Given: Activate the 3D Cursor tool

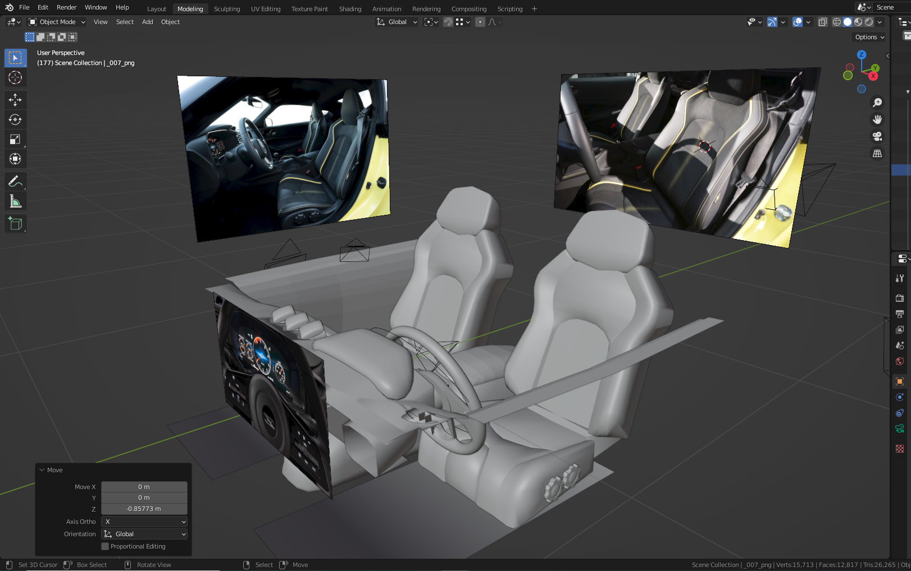Looking at the screenshot, I should click(x=15, y=77).
